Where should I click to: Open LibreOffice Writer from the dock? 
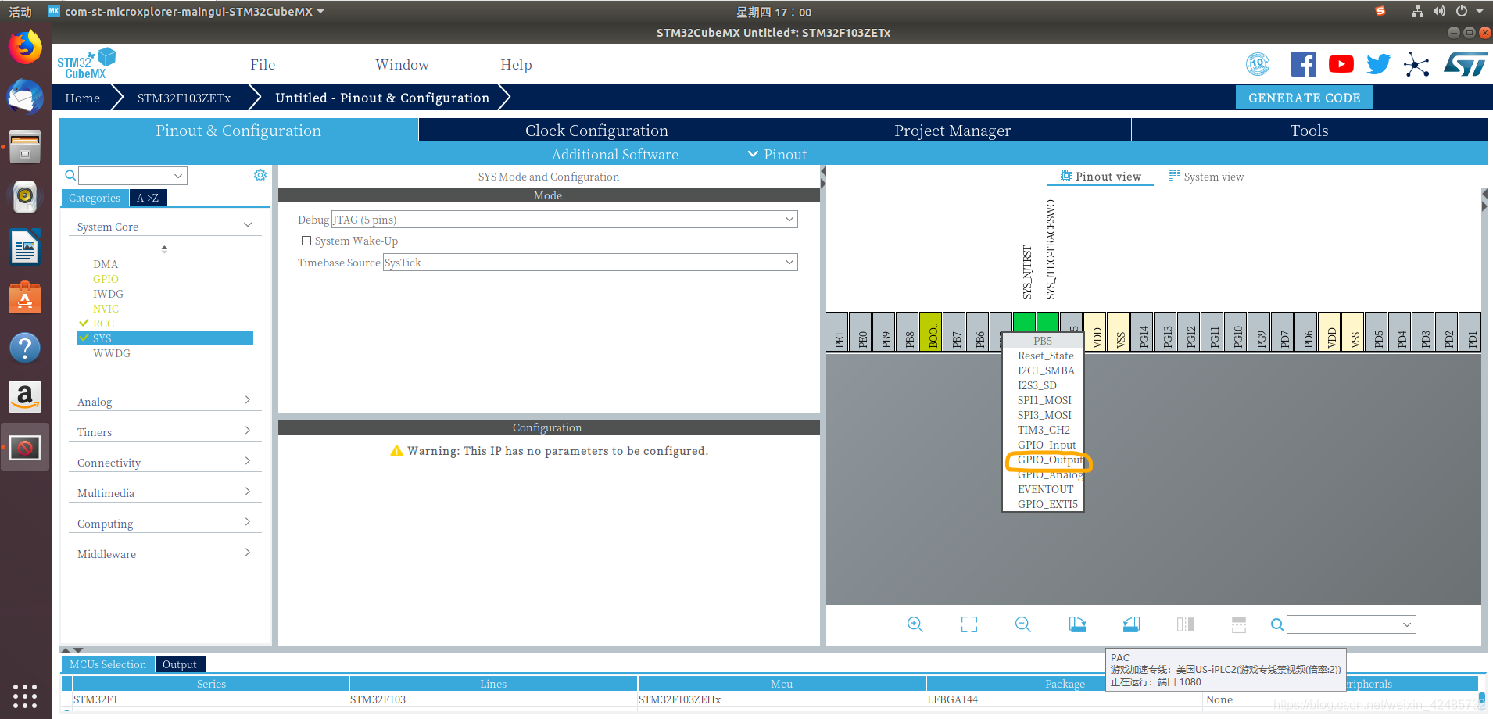click(x=25, y=248)
